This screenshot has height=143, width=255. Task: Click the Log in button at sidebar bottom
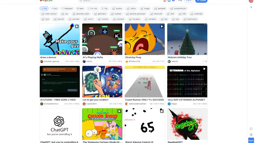(251, 140)
